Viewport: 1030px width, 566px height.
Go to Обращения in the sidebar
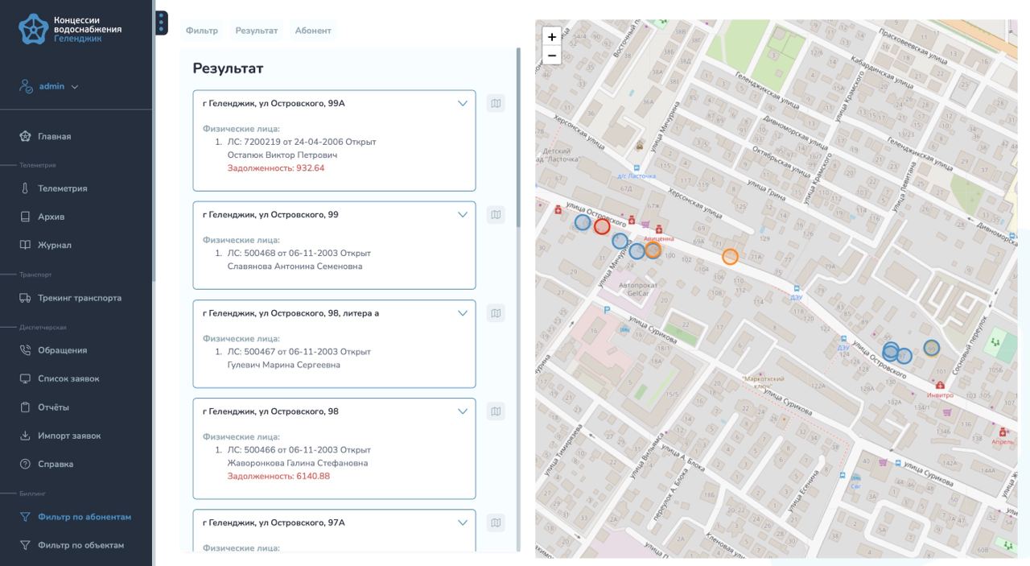pyautogui.click(x=62, y=350)
